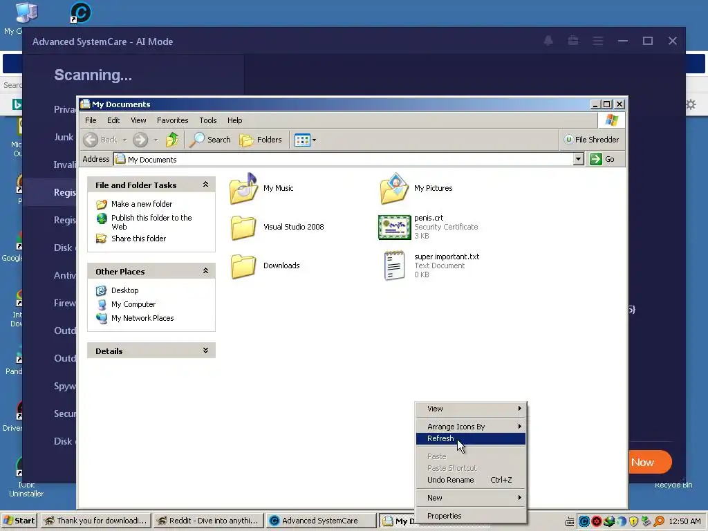This screenshot has height=531, width=708.
Task: Click Make a new folder link
Action: click(x=141, y=204)
